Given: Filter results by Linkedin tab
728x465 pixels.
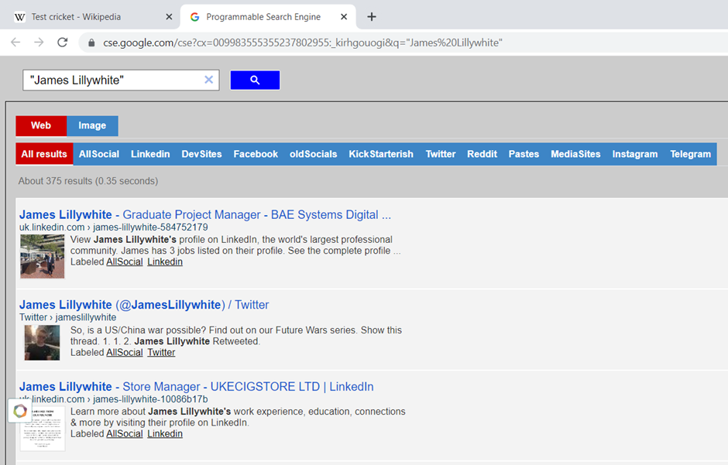Looking at the screenshot, I should pos(150,154).
